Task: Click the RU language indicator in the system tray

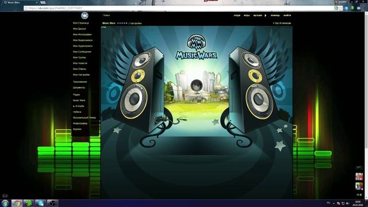Action: point(328,203)
